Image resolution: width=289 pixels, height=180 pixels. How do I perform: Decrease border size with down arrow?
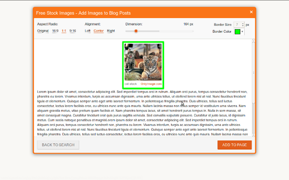pos(243,26)
